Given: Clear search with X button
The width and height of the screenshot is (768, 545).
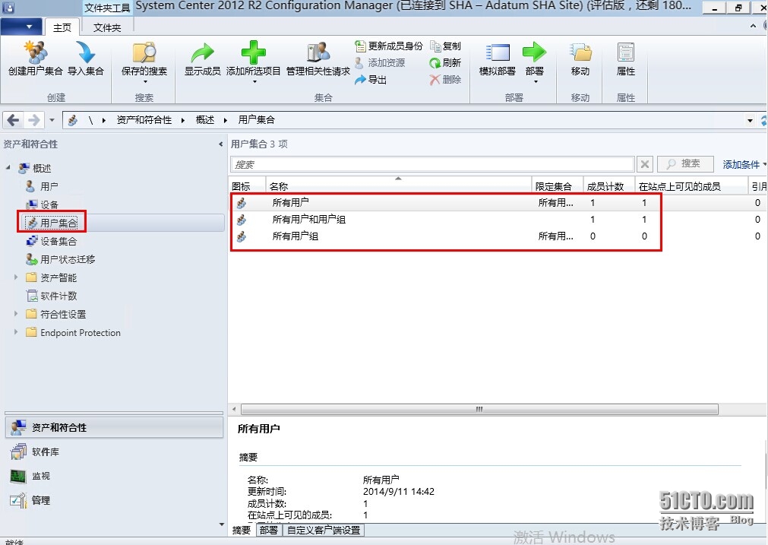Looking at the screenshot, I should pyautogui.click(x=645, y=164).
